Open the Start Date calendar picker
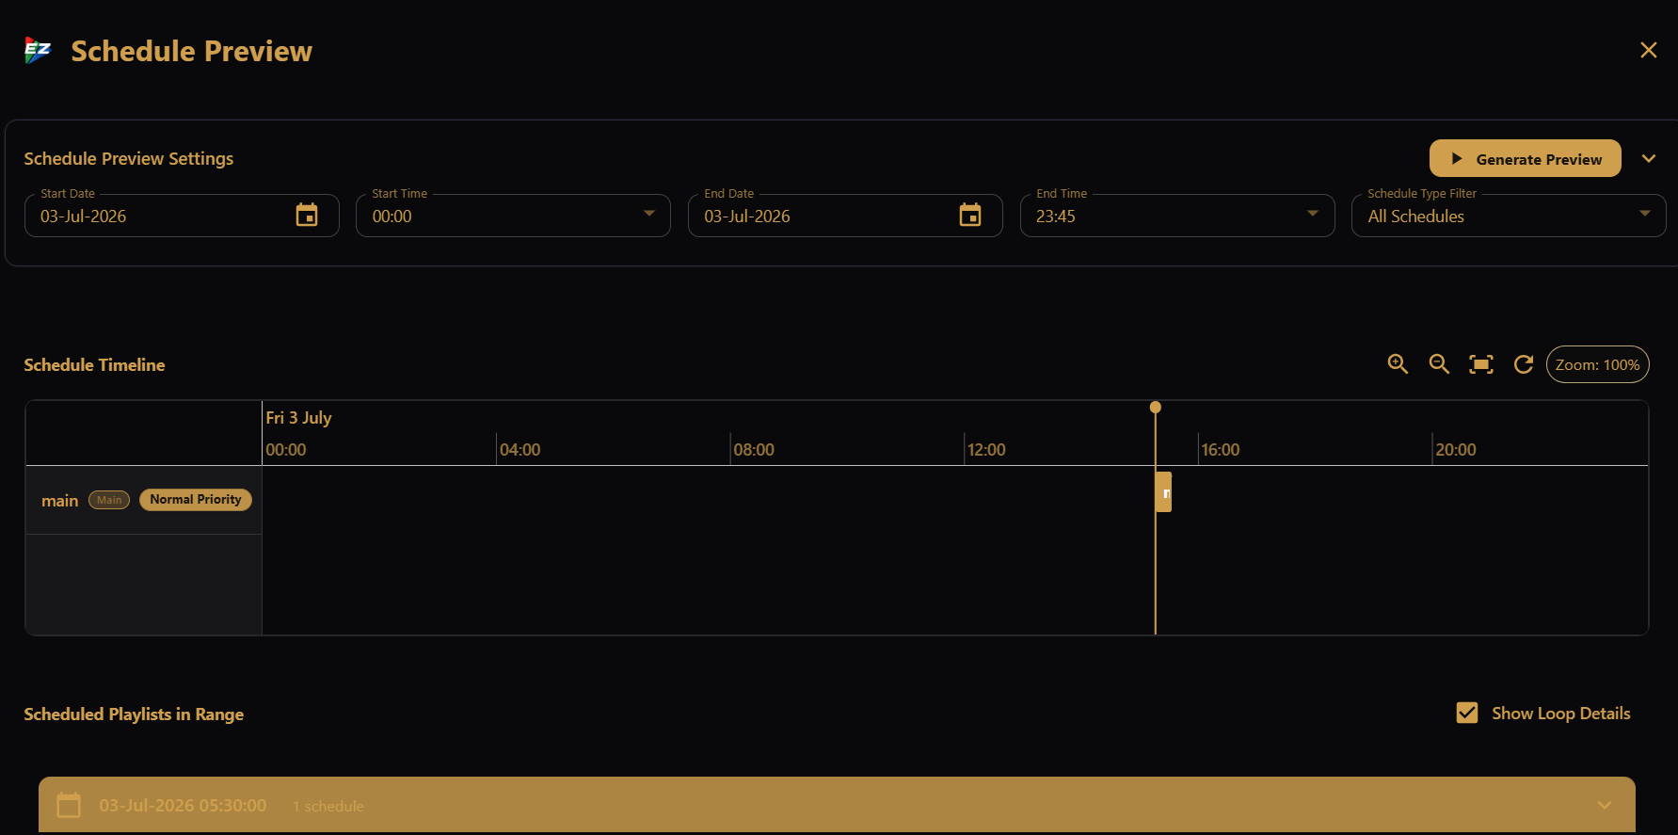The image size is (1678, 835). click(307, 216)
